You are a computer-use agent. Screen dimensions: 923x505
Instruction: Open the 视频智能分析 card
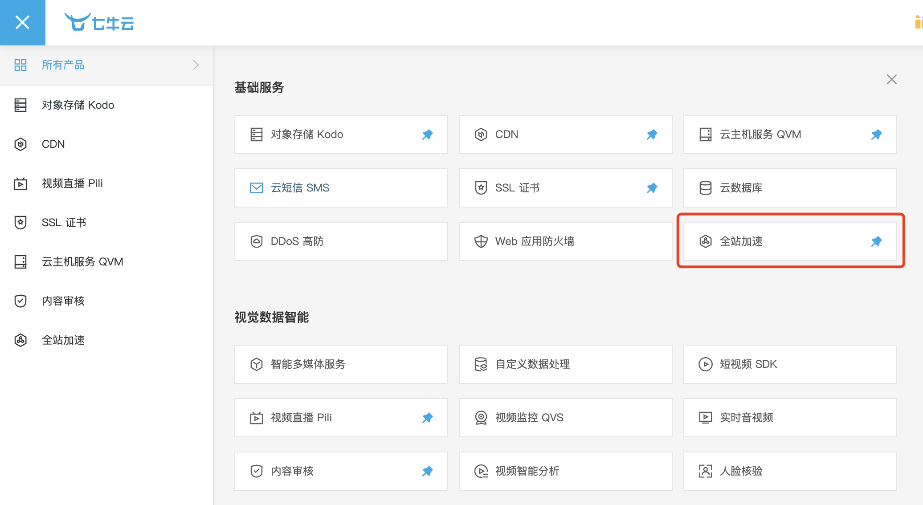(x=566, y=471)
